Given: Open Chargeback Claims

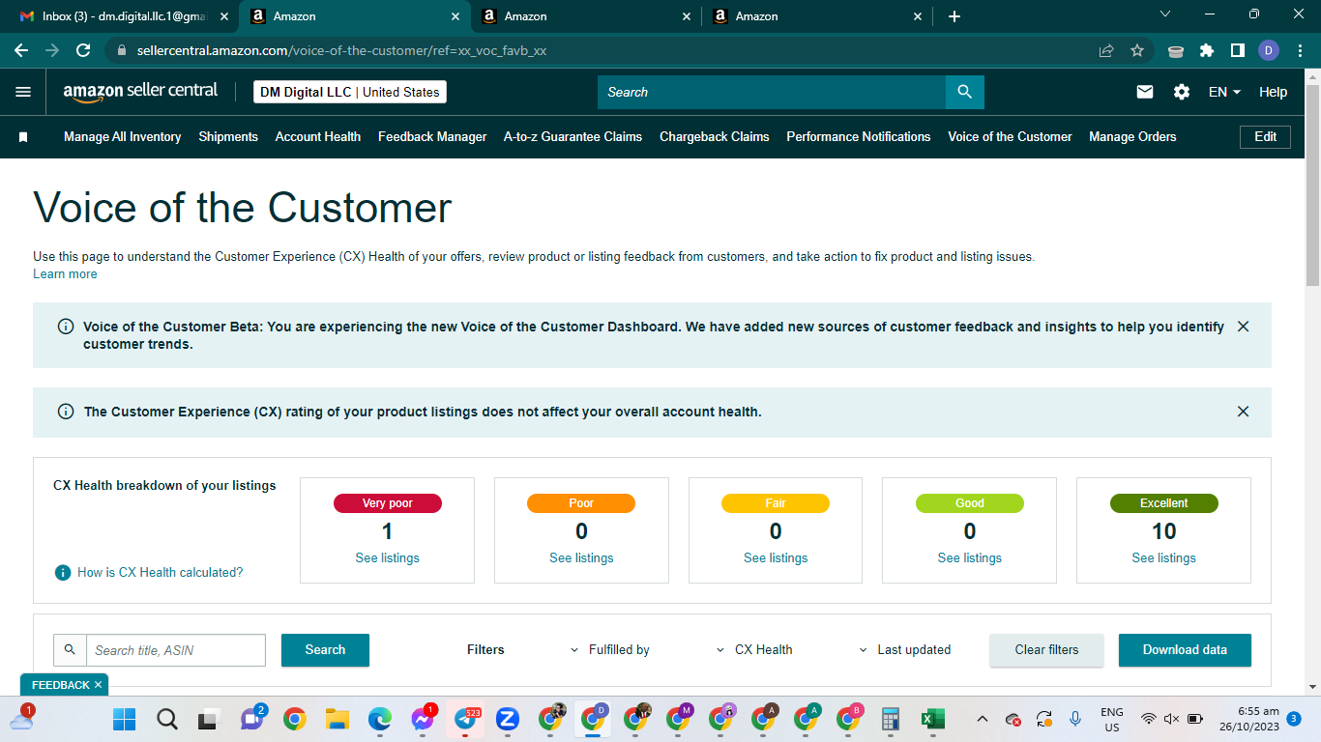Looking at the screenshot, I should click(715, 137).
